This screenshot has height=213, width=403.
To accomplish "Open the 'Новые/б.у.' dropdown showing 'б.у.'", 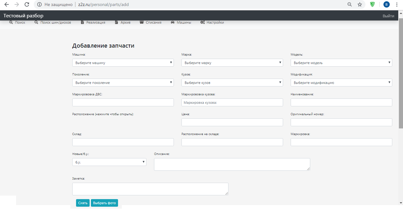I will point(109,162).
